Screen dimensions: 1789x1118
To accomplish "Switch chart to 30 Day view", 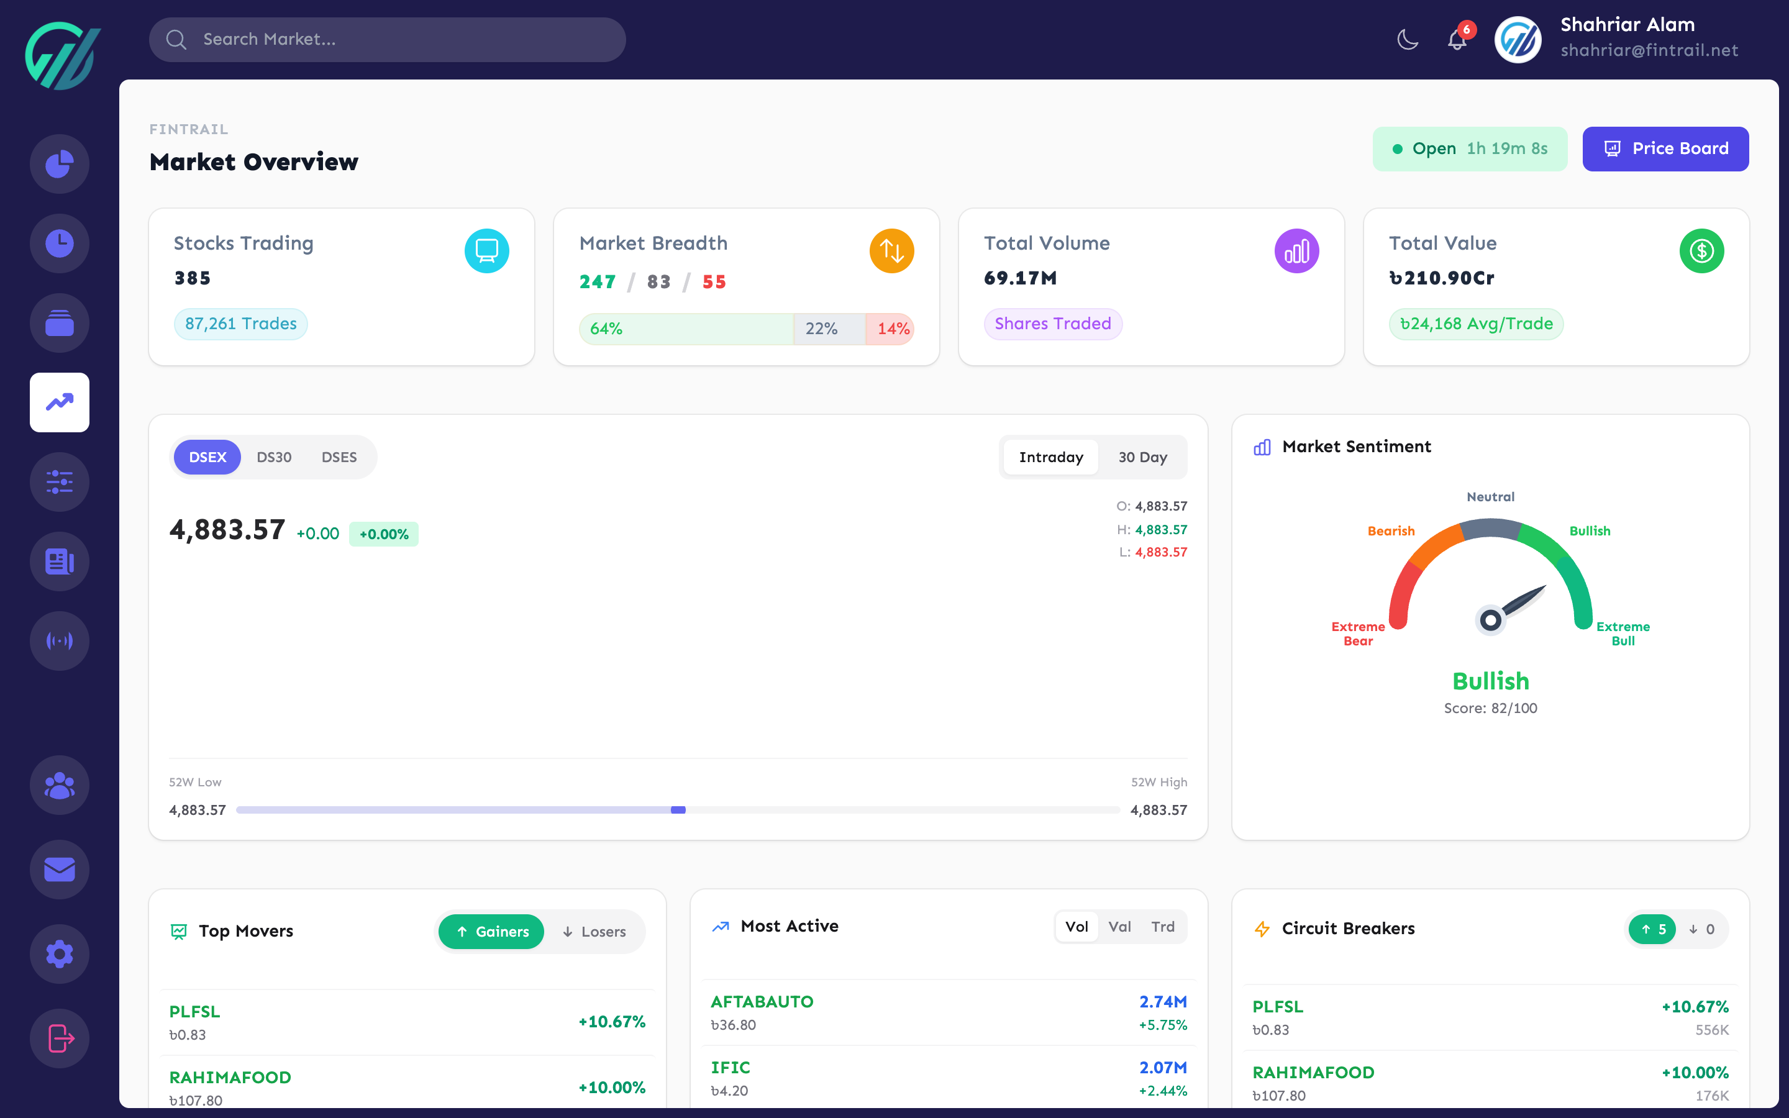I will tap(1142, 457).
